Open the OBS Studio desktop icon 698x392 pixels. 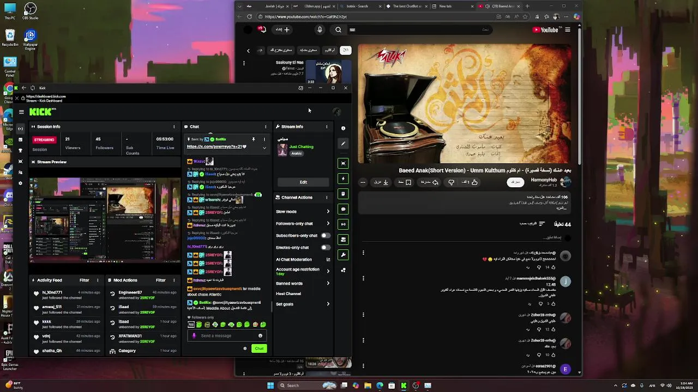click(x=31, y=11)
